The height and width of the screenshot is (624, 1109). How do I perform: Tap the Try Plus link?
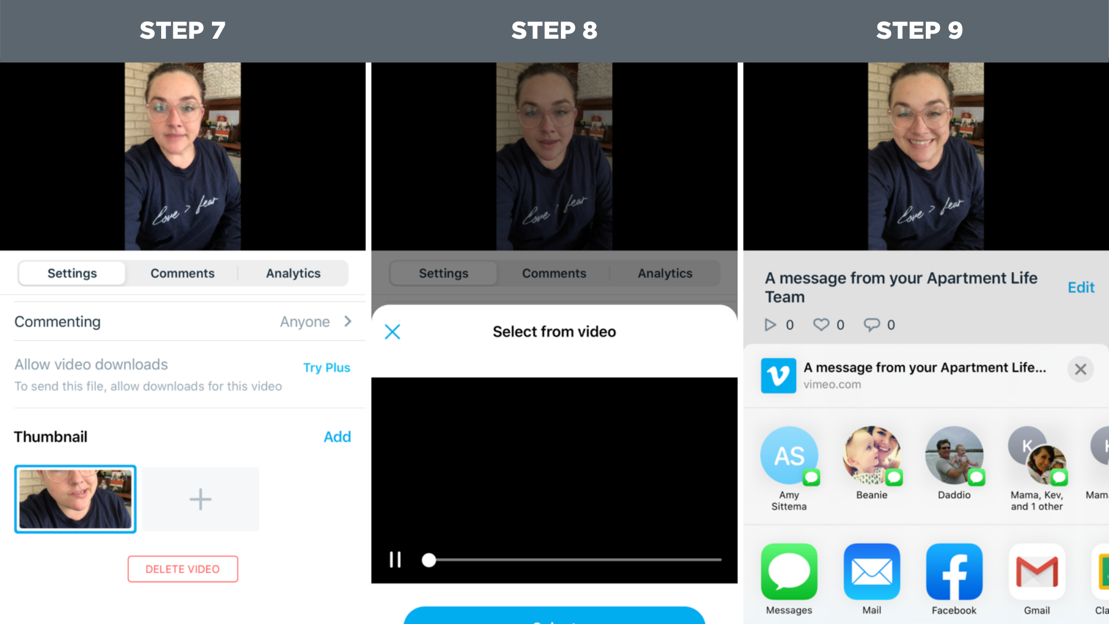pos(326,367)
